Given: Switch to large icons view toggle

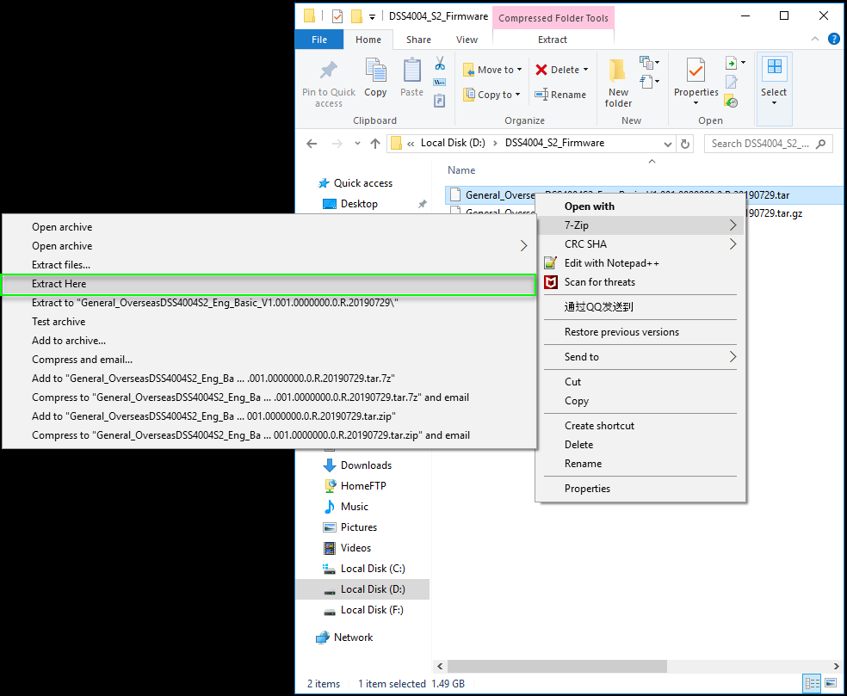Looking at the screenshot, I should (x=831, y=683).
